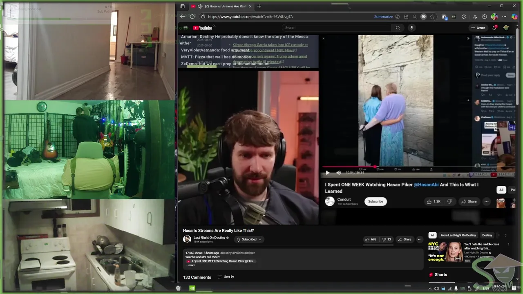Open the comments Sort by menu
This screenshot has width=523, height=294.
[x=226, y=277]
